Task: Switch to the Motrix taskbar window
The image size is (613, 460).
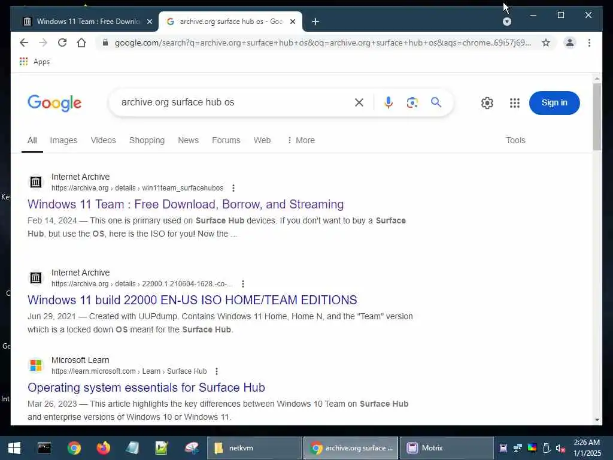Action: (x=447, y=448)
